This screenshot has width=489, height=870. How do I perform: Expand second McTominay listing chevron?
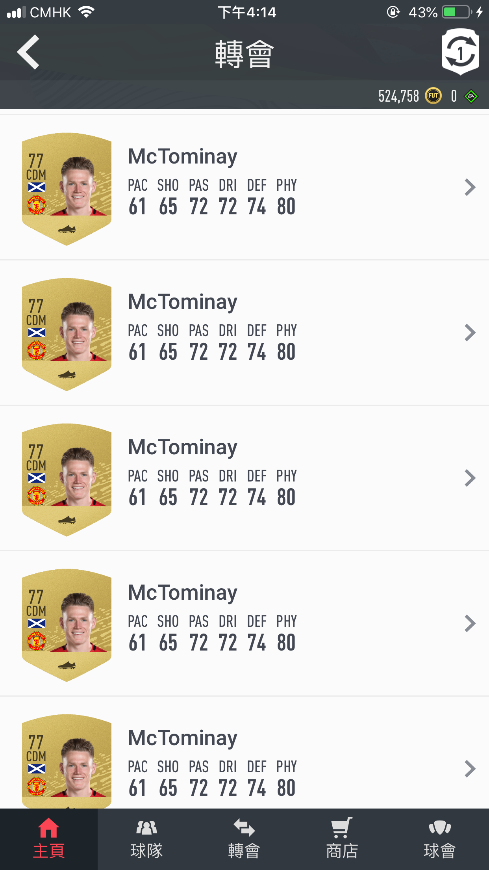coord(470,333)
